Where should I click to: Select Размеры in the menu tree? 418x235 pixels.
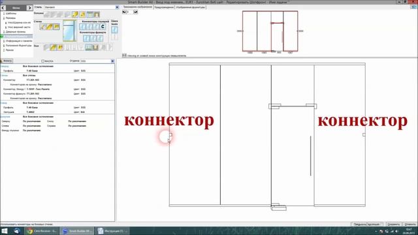10,18
